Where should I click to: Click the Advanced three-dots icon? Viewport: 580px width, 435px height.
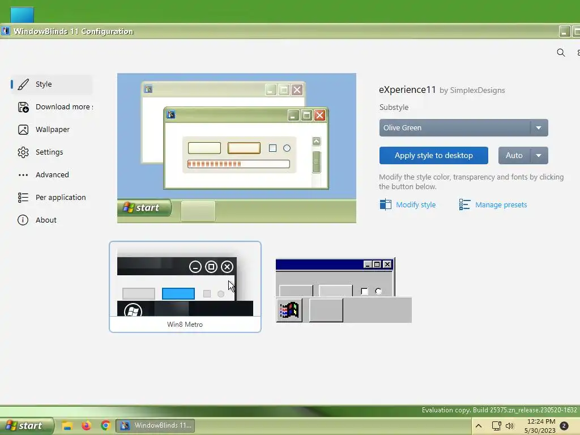(x=23, y=175)
